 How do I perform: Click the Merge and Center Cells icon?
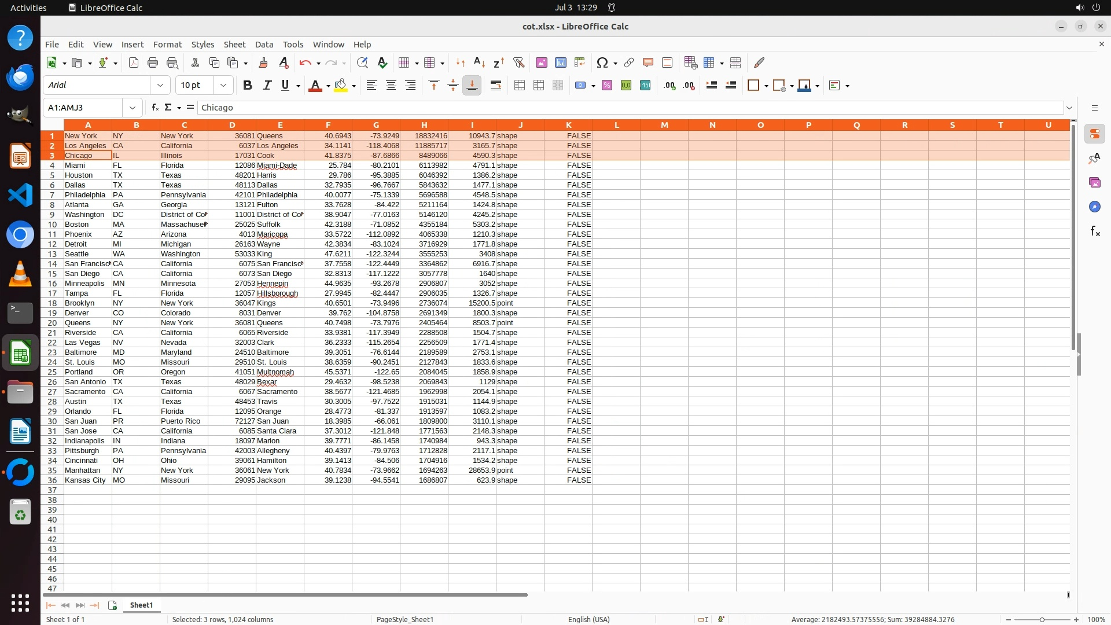[520, 85]
